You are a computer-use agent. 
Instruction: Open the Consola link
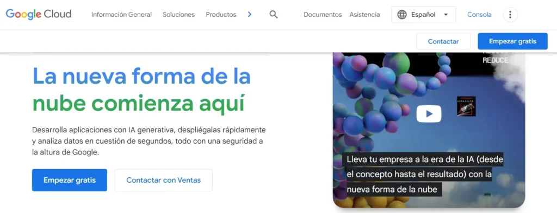[x=479, y=15]
